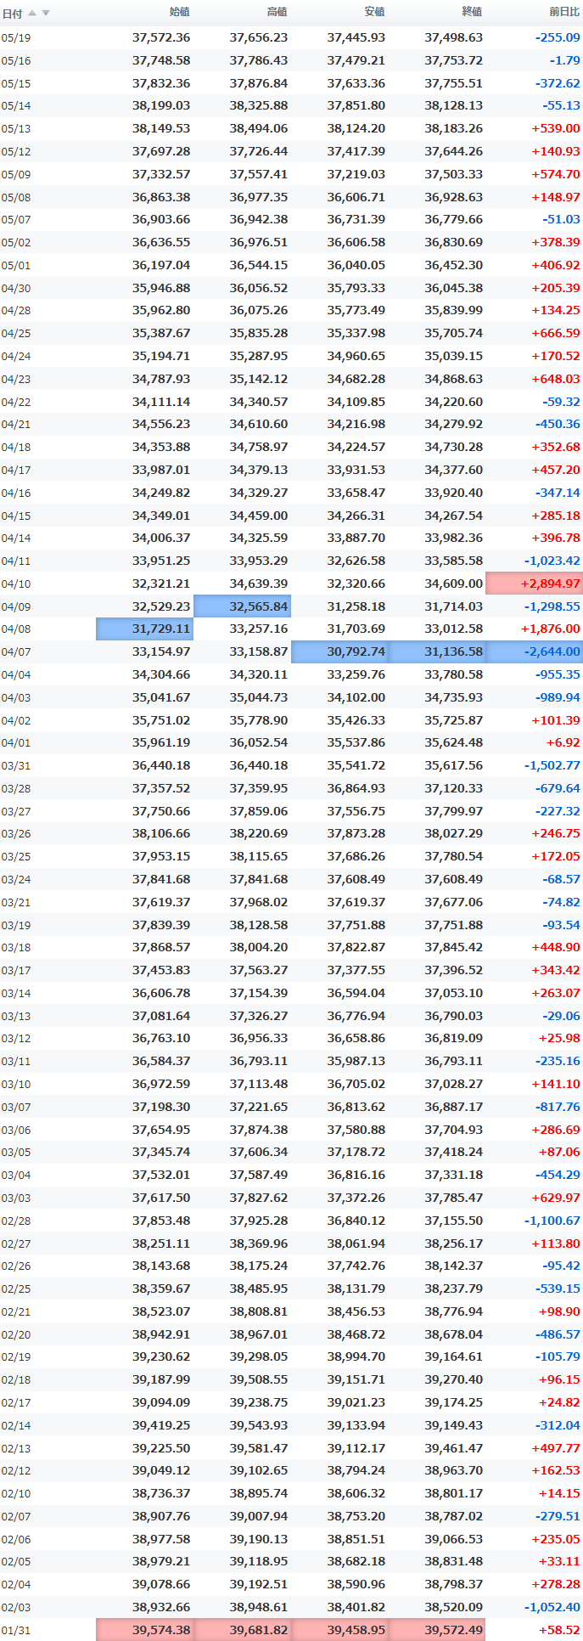The width and height of the screenshot is (583, 1641).
Task: Select change value -450.36
Action: pos(558,424)
